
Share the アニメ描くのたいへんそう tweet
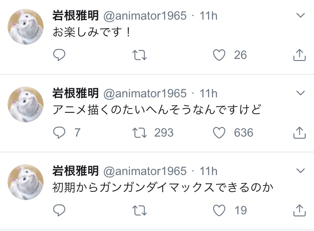click(300, 133)
